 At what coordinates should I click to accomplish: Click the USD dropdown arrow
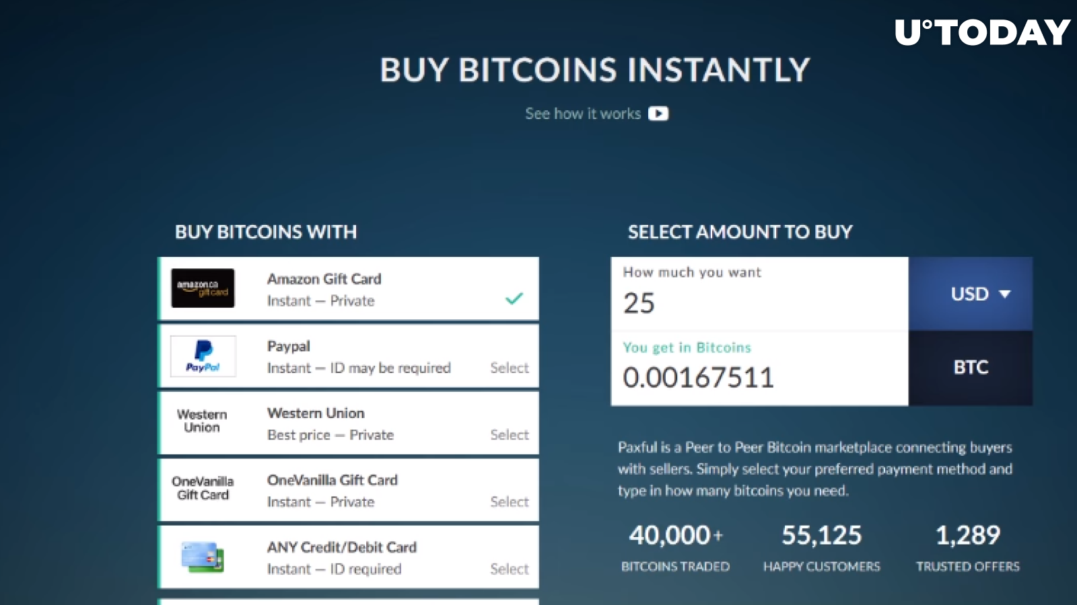1005,294
